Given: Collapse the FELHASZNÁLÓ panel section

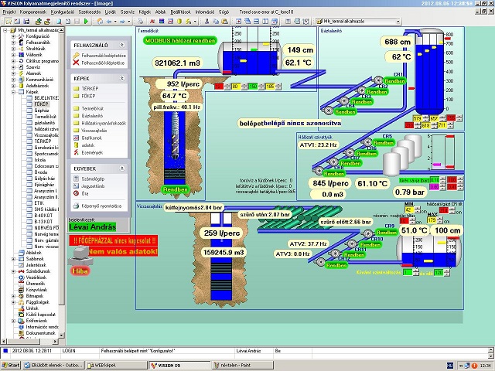Looking at the screenshot, I should click(124, 46).
